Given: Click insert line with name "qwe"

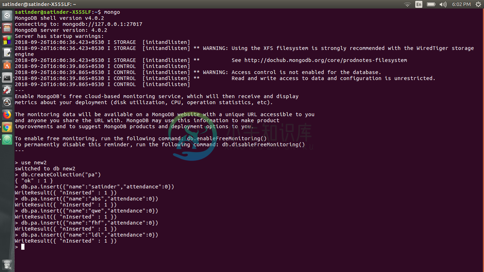Looking at the screenshot, I should point(86,211).
